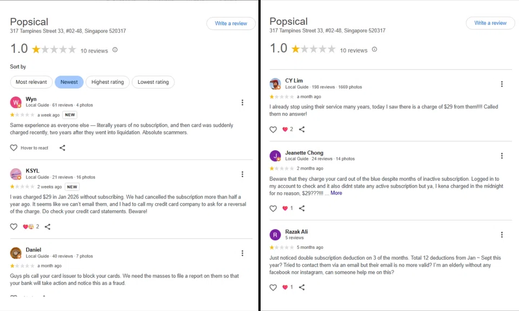This screenshot has width=519, height=311.
Task: Open the info icon beside 10 reviews
Action: (x=114, y=50)
